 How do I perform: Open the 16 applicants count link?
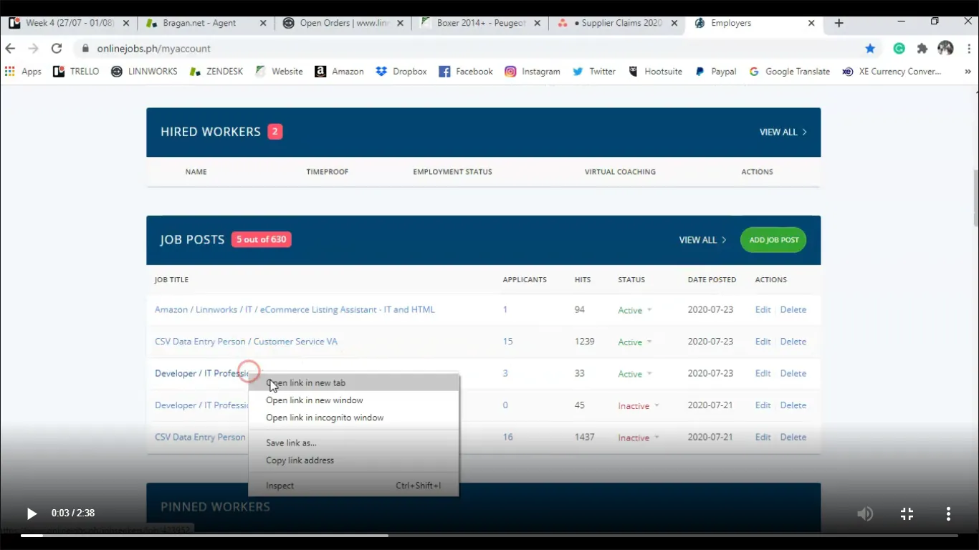coord(507,438)
